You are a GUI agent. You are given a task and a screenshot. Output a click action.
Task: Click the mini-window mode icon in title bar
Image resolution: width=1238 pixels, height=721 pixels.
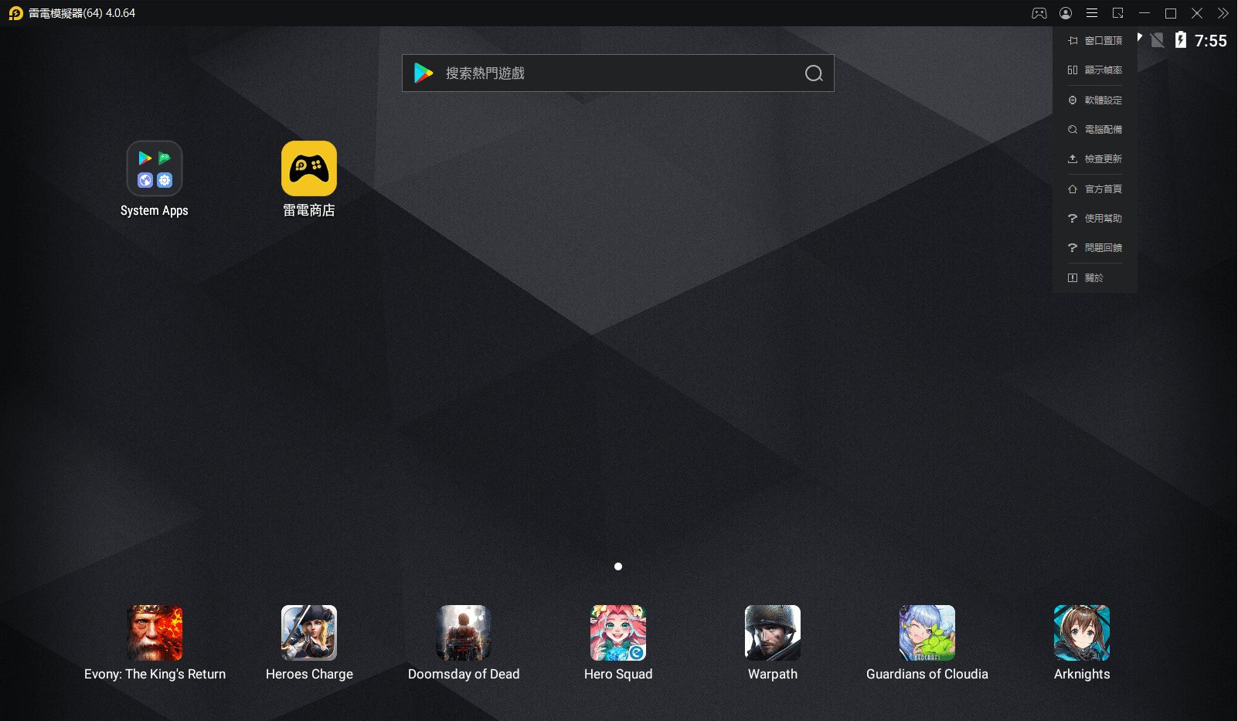(x=1118, y=13)
